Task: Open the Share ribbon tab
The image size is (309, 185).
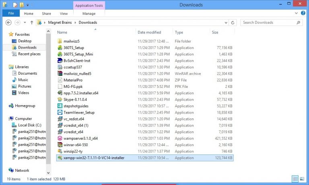Action: (46, 14)
